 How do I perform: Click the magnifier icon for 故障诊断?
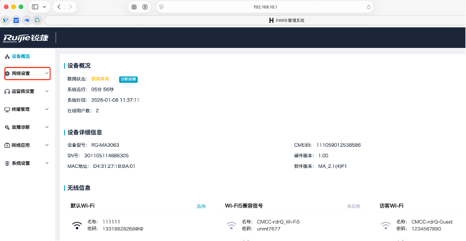click(x=7, y=127)
